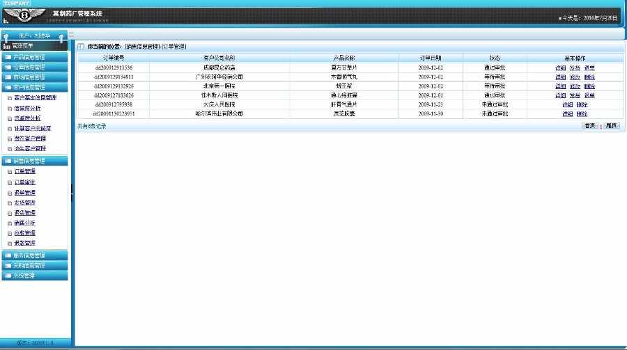Go to last page with 尾页 button
The width and height of the screenshot is (627, 350).
(x=611, y=126)
